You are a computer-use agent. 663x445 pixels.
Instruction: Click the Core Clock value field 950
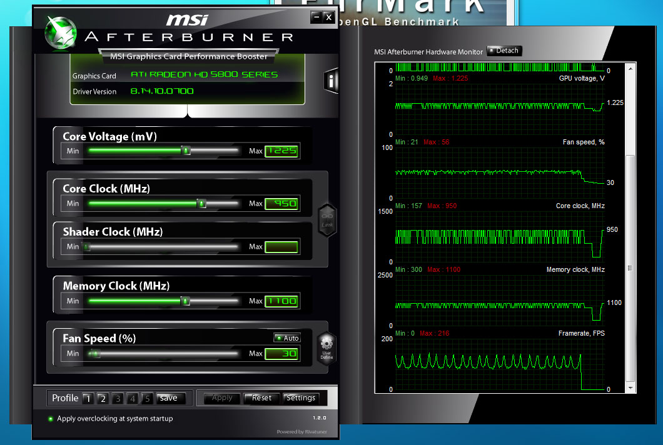tap(282, 204)
